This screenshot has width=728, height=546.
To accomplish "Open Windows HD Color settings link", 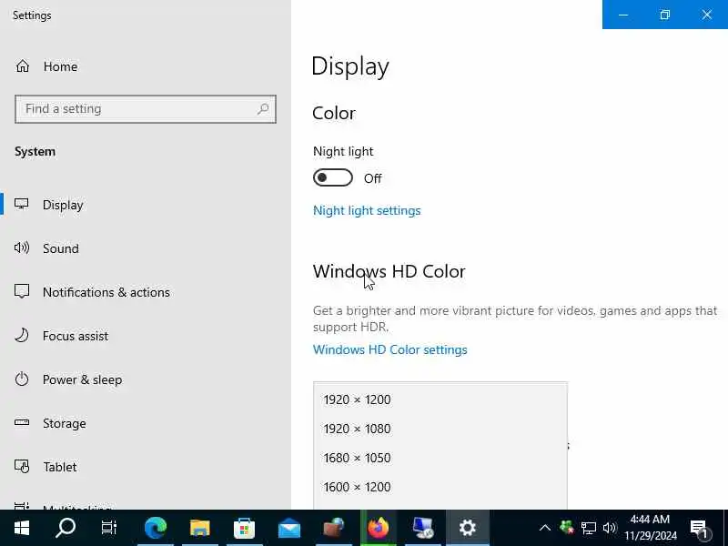I will tap(390, 349).
